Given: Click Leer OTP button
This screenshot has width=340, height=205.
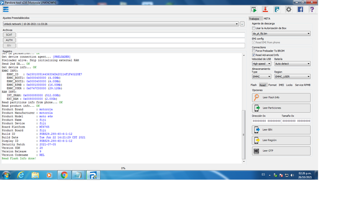Looking at the screenshot, I should 281,151.
